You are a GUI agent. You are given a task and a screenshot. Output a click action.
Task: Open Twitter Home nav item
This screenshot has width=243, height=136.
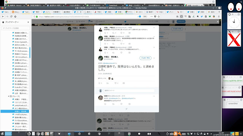70,22
